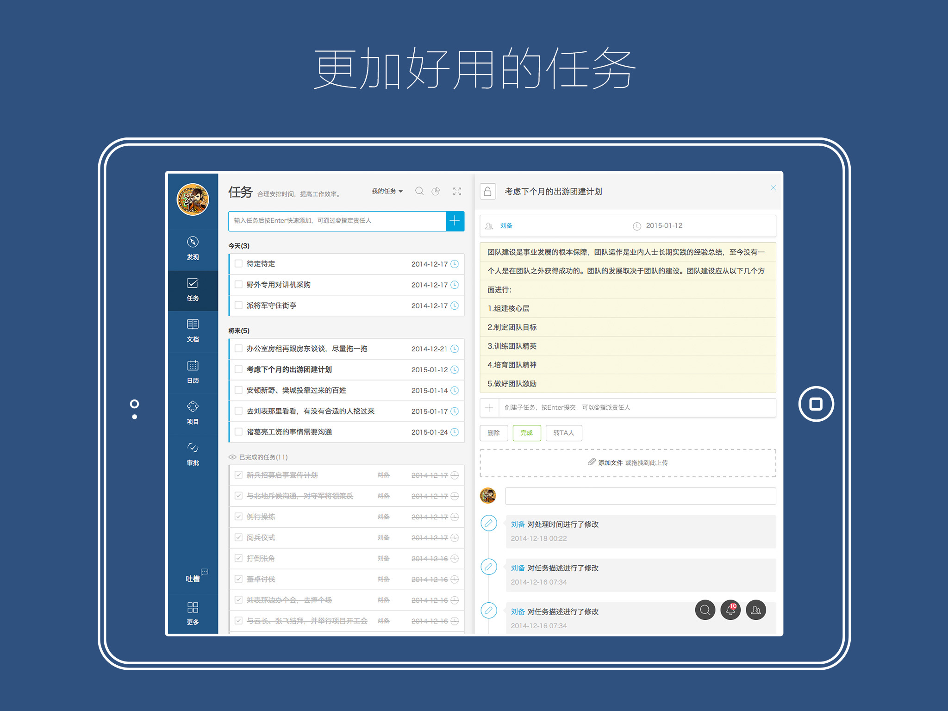This screenshot has width=948, height=711.
Task: Check the 办公室房租 task checkbox
Action: 238,348
